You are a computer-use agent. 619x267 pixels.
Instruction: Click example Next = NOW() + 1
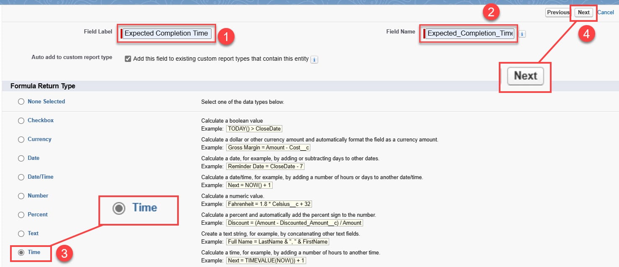coord(249,185)
